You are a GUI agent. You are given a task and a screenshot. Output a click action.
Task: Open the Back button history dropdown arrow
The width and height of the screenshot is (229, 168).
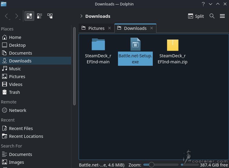tap(9, 19)
